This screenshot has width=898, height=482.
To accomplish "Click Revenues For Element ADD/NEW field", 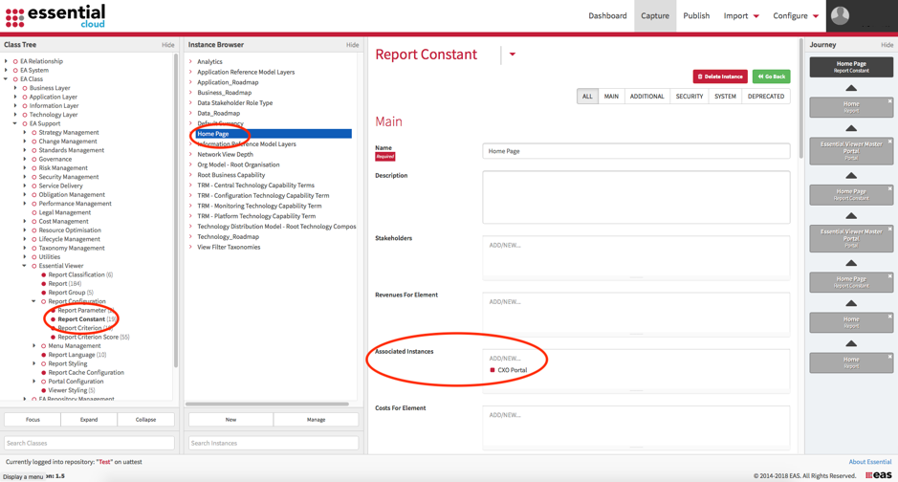I will [x=636, y=315].
